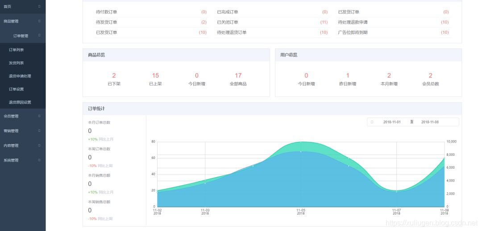Open 订单设置 in the sidebar
The image size is (482, 231).
click(17, 89)
